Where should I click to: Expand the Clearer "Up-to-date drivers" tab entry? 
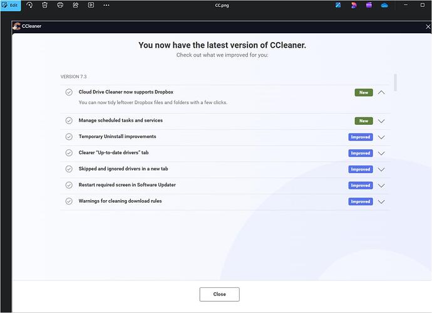point(381,154)
